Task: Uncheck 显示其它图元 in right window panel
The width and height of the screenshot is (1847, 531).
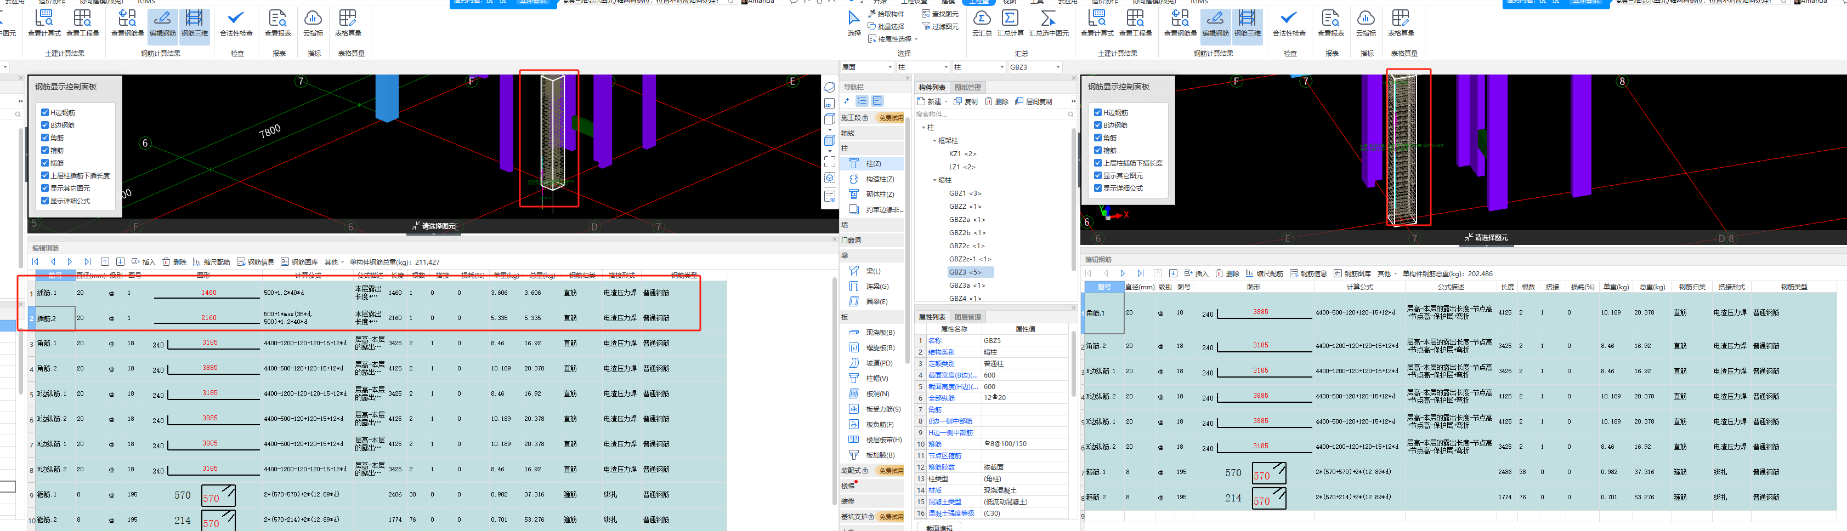Action: pyautogui.click(x=1098, y=175)
